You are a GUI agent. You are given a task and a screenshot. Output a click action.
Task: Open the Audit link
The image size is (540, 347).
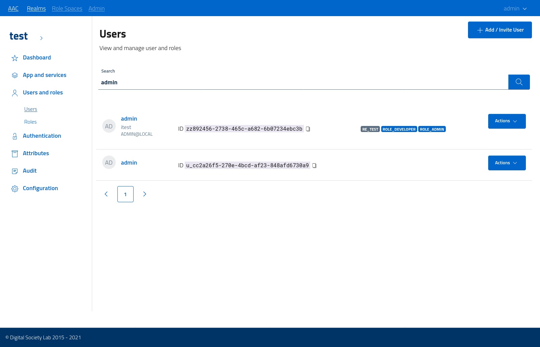tap(30, 171)
